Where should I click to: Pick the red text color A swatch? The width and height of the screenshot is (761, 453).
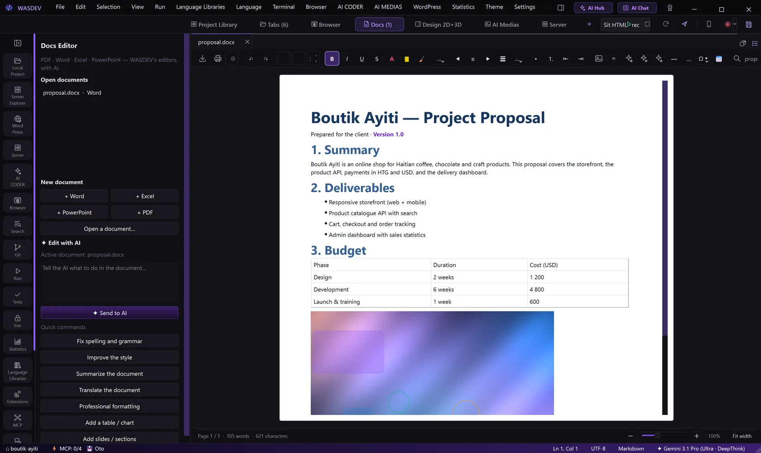[392, 59]
